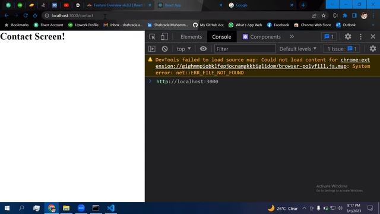Screen dimensions: 380x214
Task: Clear the console with the ban icon
Action: [164, 49]
